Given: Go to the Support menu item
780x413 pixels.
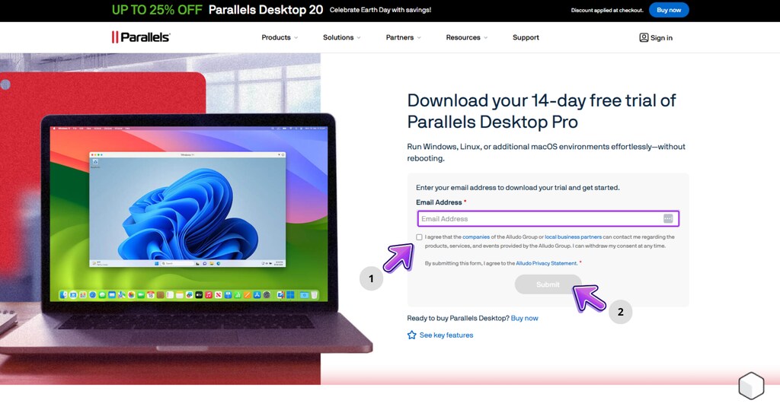Looking at the screenshot, I should coord(526,37).
